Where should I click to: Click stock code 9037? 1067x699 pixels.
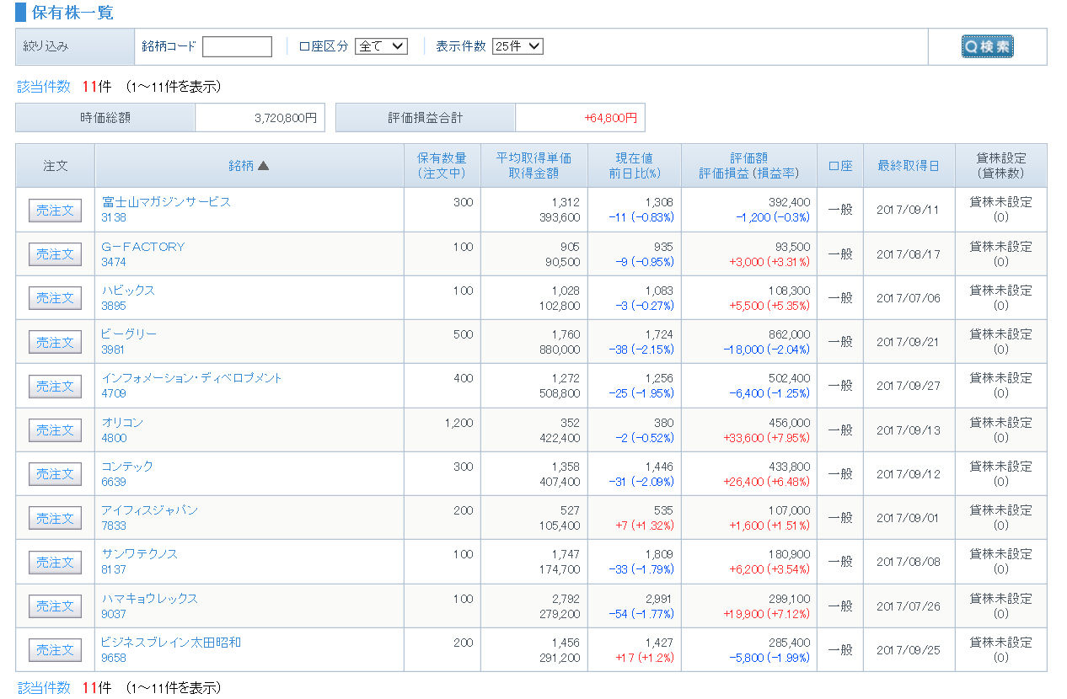point(114,614)
